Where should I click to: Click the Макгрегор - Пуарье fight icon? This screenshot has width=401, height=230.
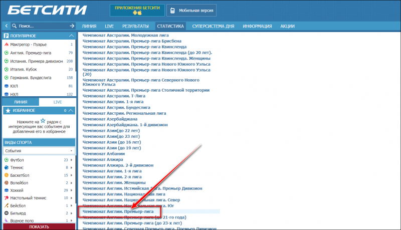pyautogui.click(x=7, y=45)
